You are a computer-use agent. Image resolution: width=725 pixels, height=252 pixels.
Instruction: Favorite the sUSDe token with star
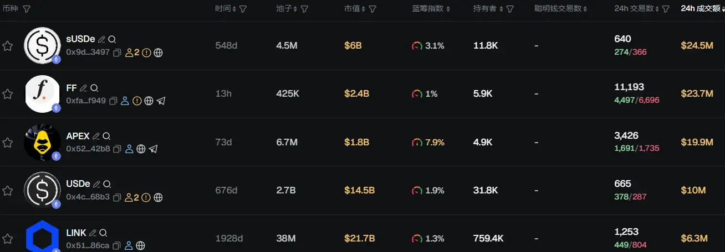pyautogui.click(x=8, y=46)
